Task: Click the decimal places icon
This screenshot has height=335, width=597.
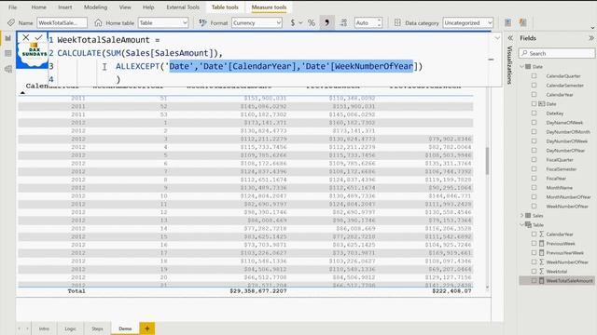Action: coord(343,22)
